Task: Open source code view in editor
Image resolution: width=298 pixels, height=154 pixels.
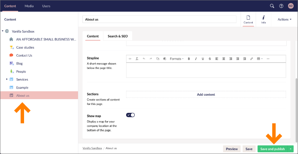Action: 130,59
